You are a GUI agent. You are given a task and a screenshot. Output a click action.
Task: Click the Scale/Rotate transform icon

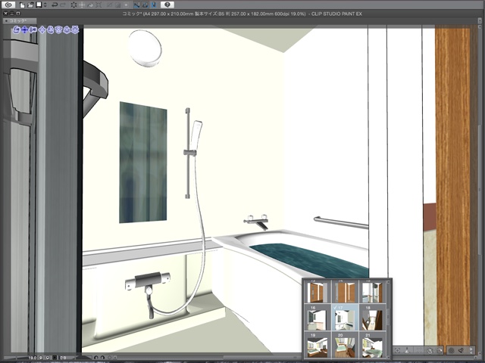pyautogui.click(x=99, y=5)
